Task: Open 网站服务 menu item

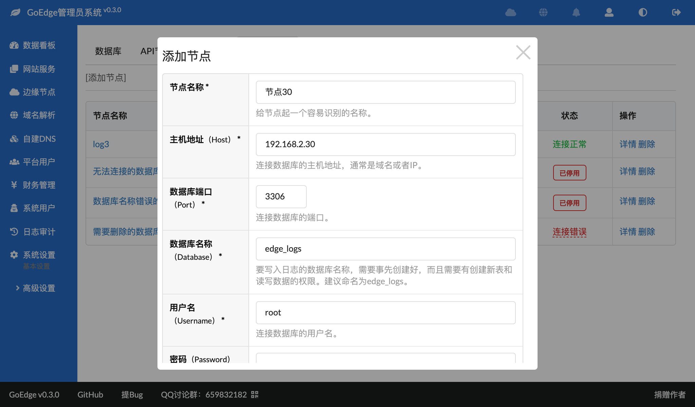Action: [x=39, y=69]
